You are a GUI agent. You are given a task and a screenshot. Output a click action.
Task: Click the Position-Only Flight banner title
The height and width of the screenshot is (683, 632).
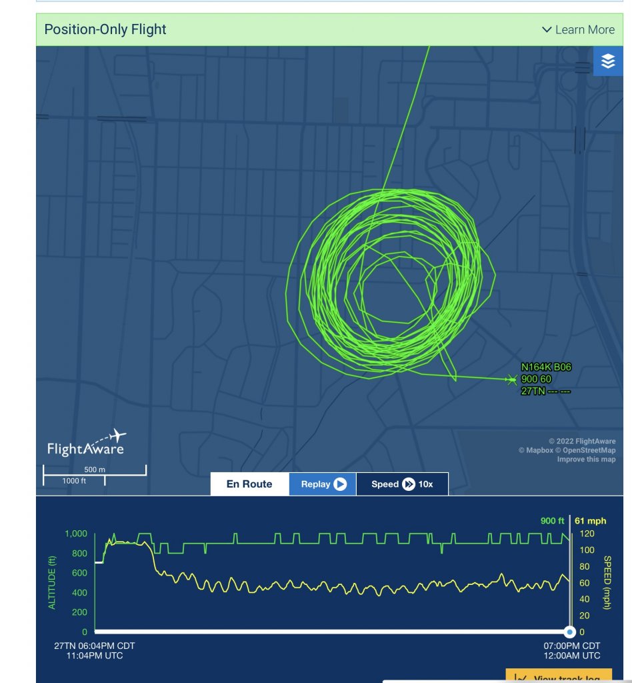105,29
